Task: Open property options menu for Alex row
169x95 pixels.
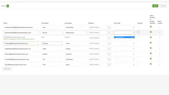Action: (x=109, y=27)
